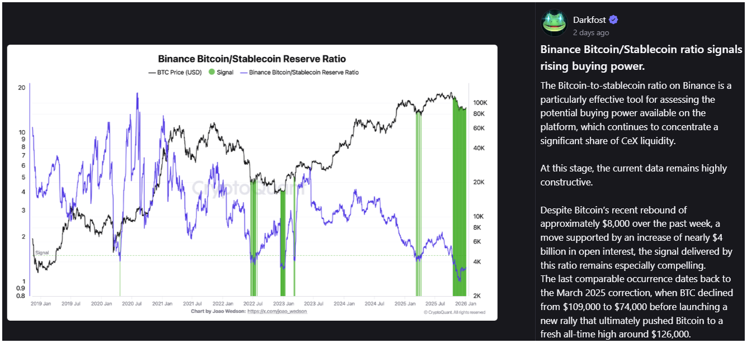Click the "2K" price axis label
This screenshot has height=343, width=747.
pos(479,296)
